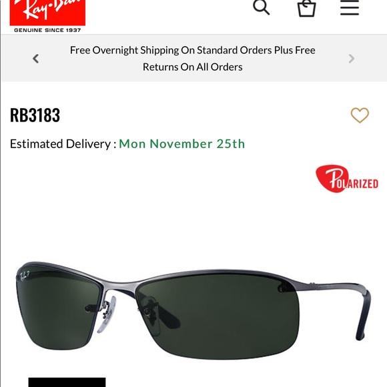Show next promo banner with right chevron
Viewport: 387px width, 387px height.
(x=351, y=59)
